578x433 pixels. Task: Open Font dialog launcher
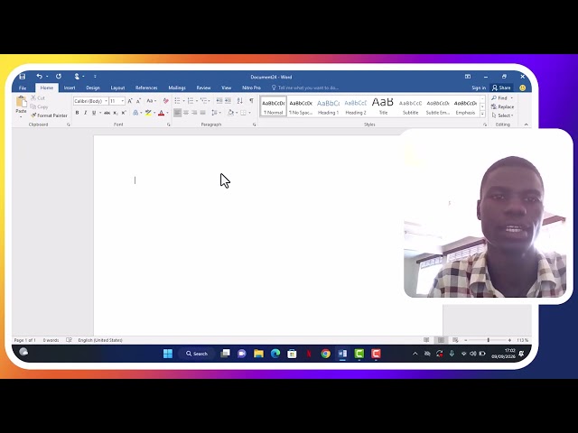pyautogui.click(x=169, y=124)
